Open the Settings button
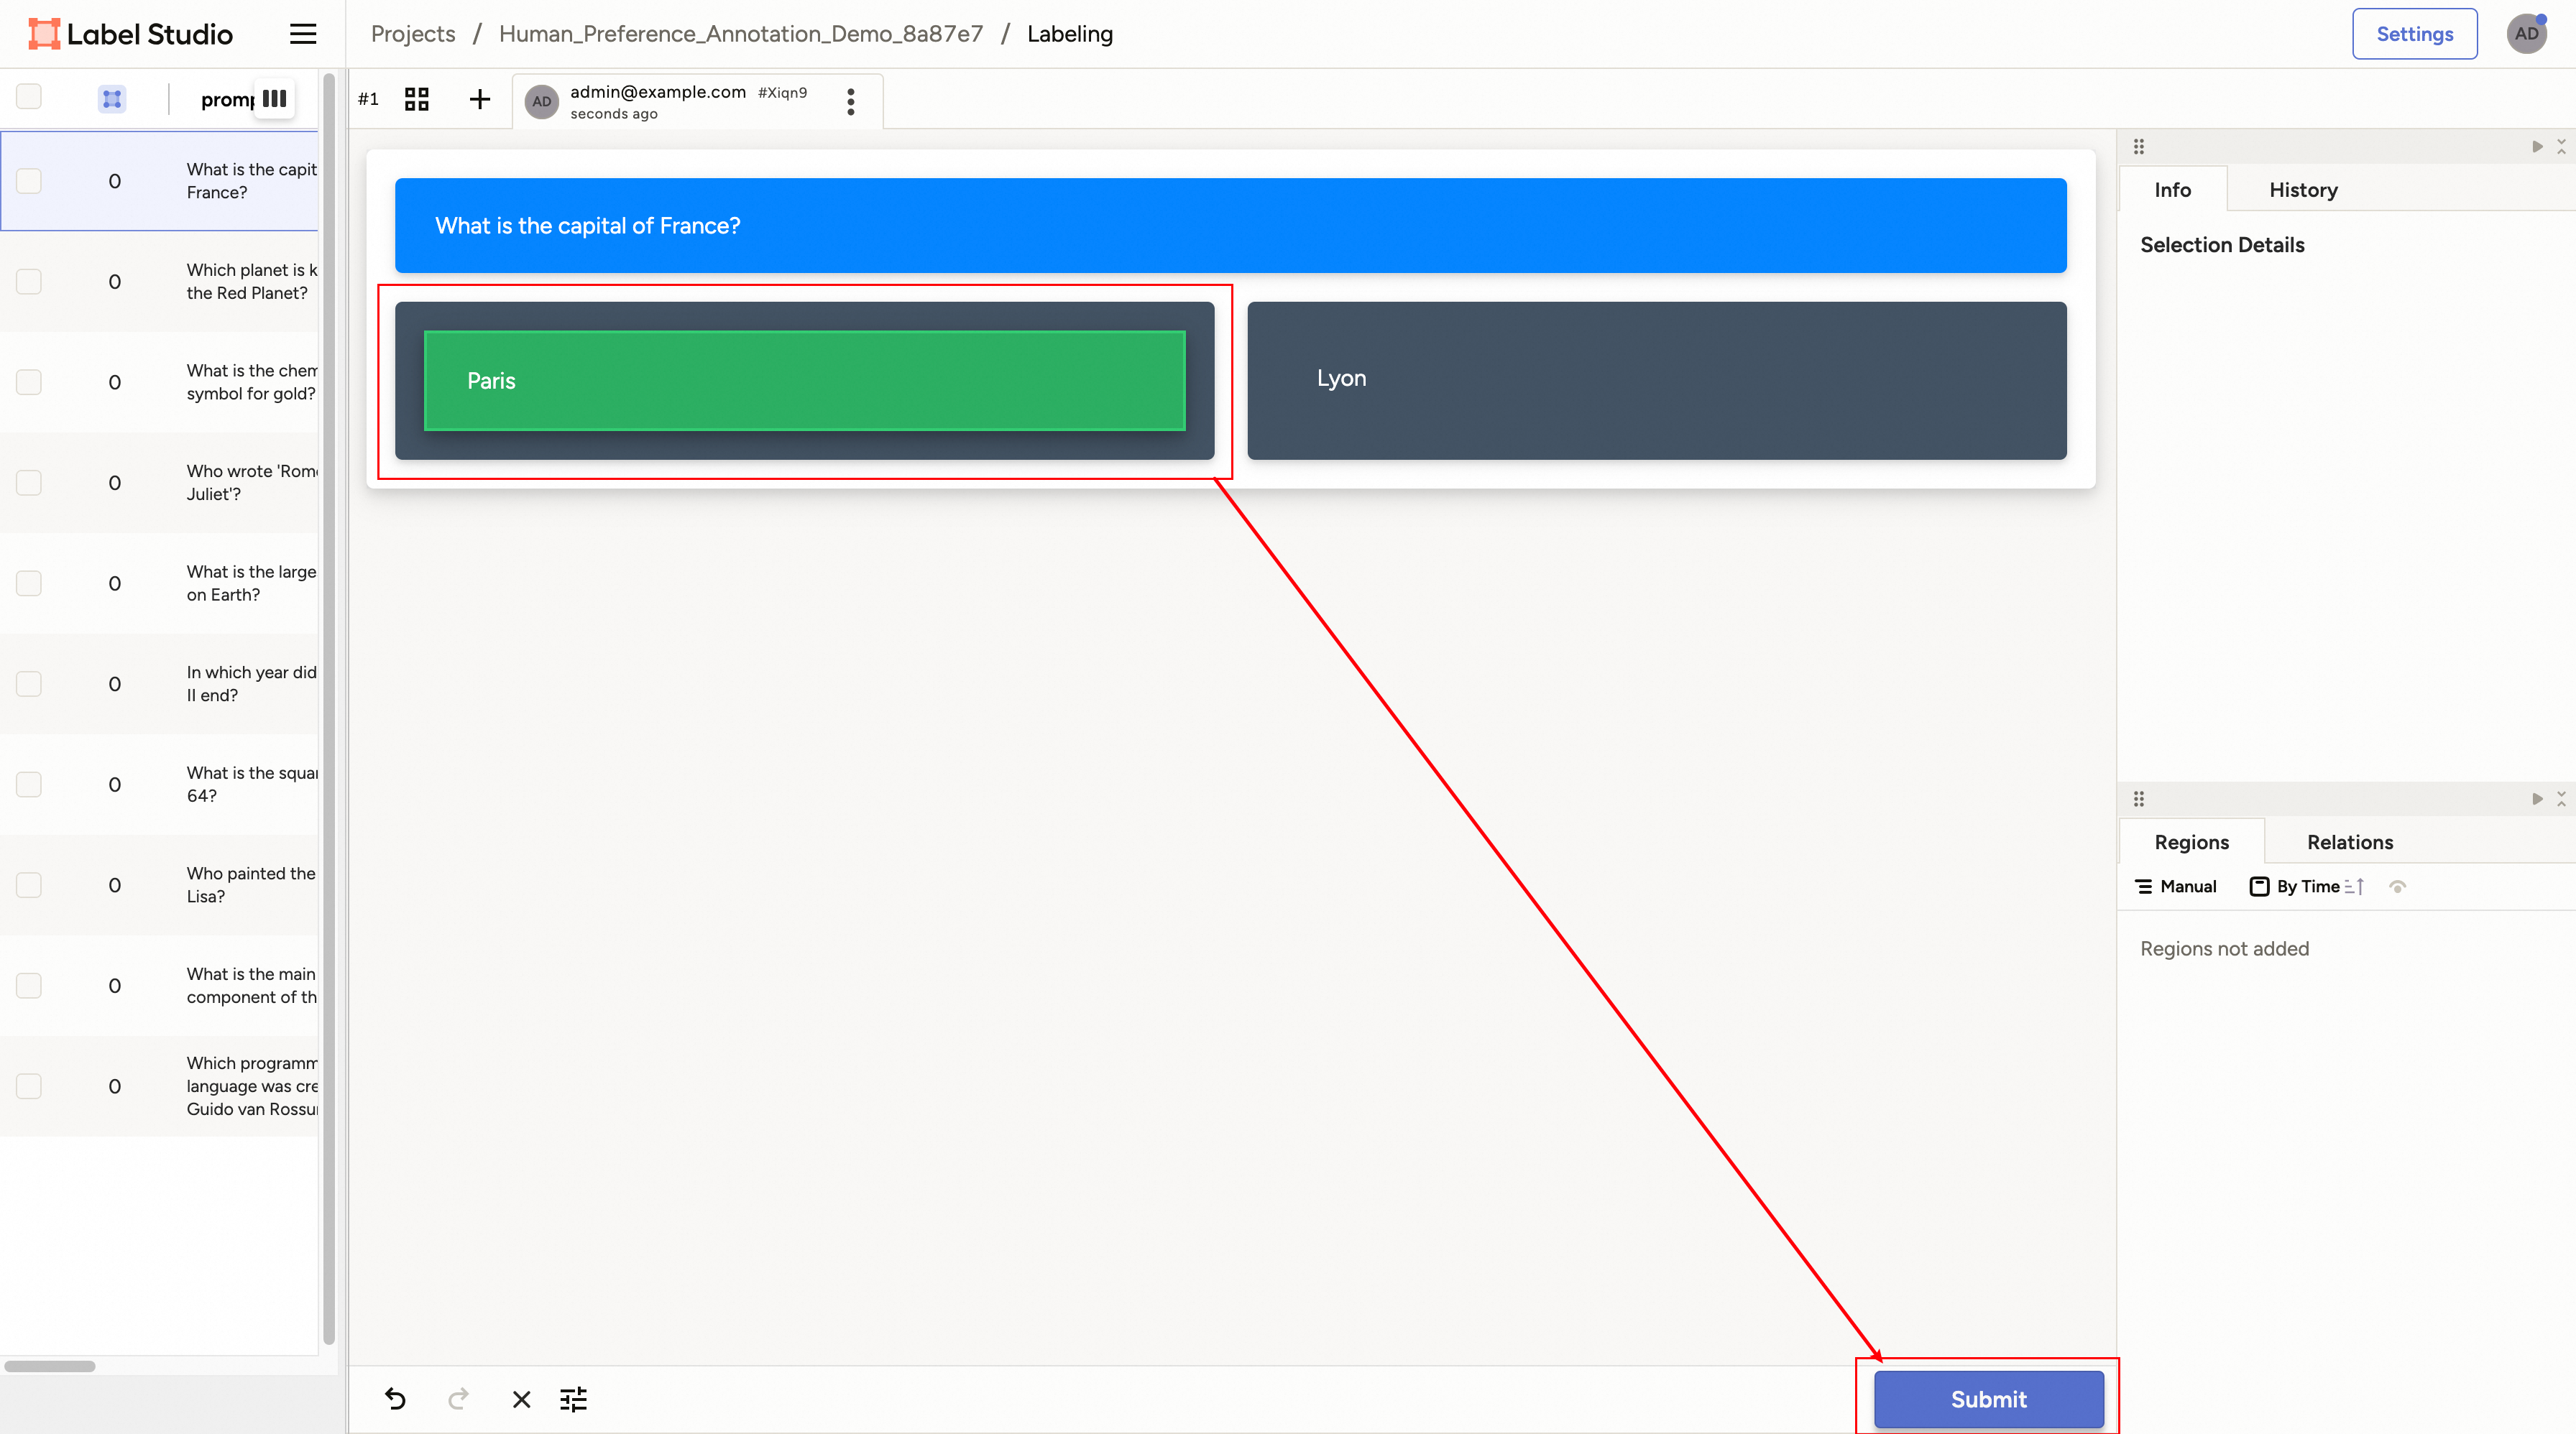2576x1434 pixels. (x=2413, y=34)
